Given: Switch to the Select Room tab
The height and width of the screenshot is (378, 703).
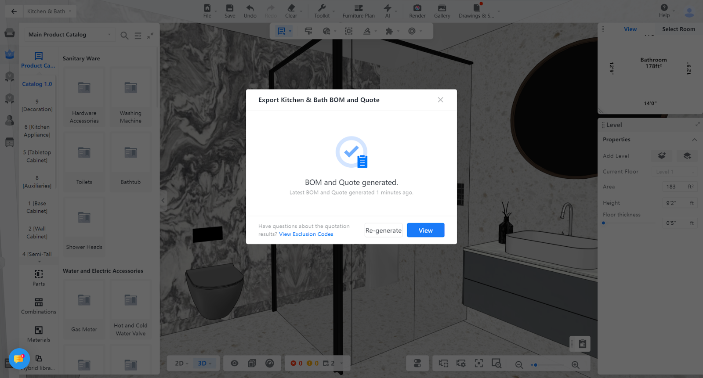Looking at the screenshot, I should click(x=678, y=29).
